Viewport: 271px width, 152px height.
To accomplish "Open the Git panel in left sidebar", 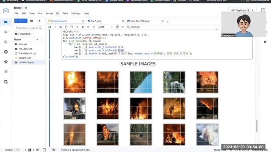I will (6, 62).
